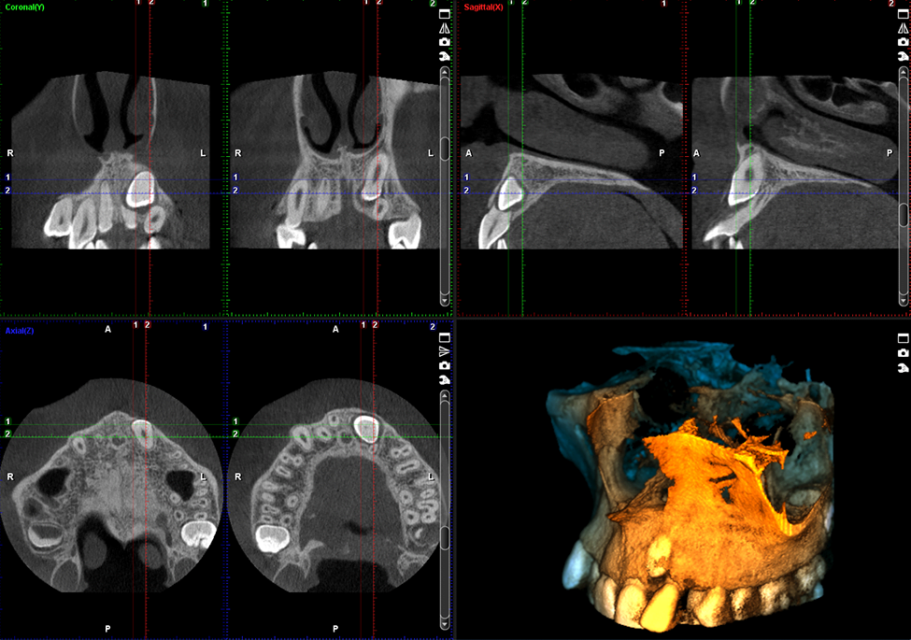Screen dimensions: 911x640
Task: Capture snapshot of the Axial view
Action: tap(445, 365)
